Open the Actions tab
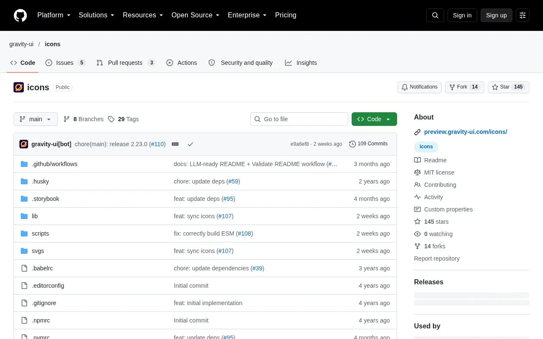The width and height of the screenshot is (543, 339). tap(182, 63)
